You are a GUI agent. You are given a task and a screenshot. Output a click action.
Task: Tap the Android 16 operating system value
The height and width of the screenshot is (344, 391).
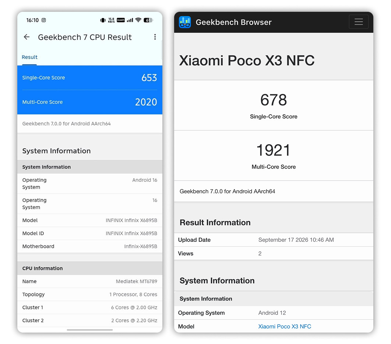coord(145,180)
